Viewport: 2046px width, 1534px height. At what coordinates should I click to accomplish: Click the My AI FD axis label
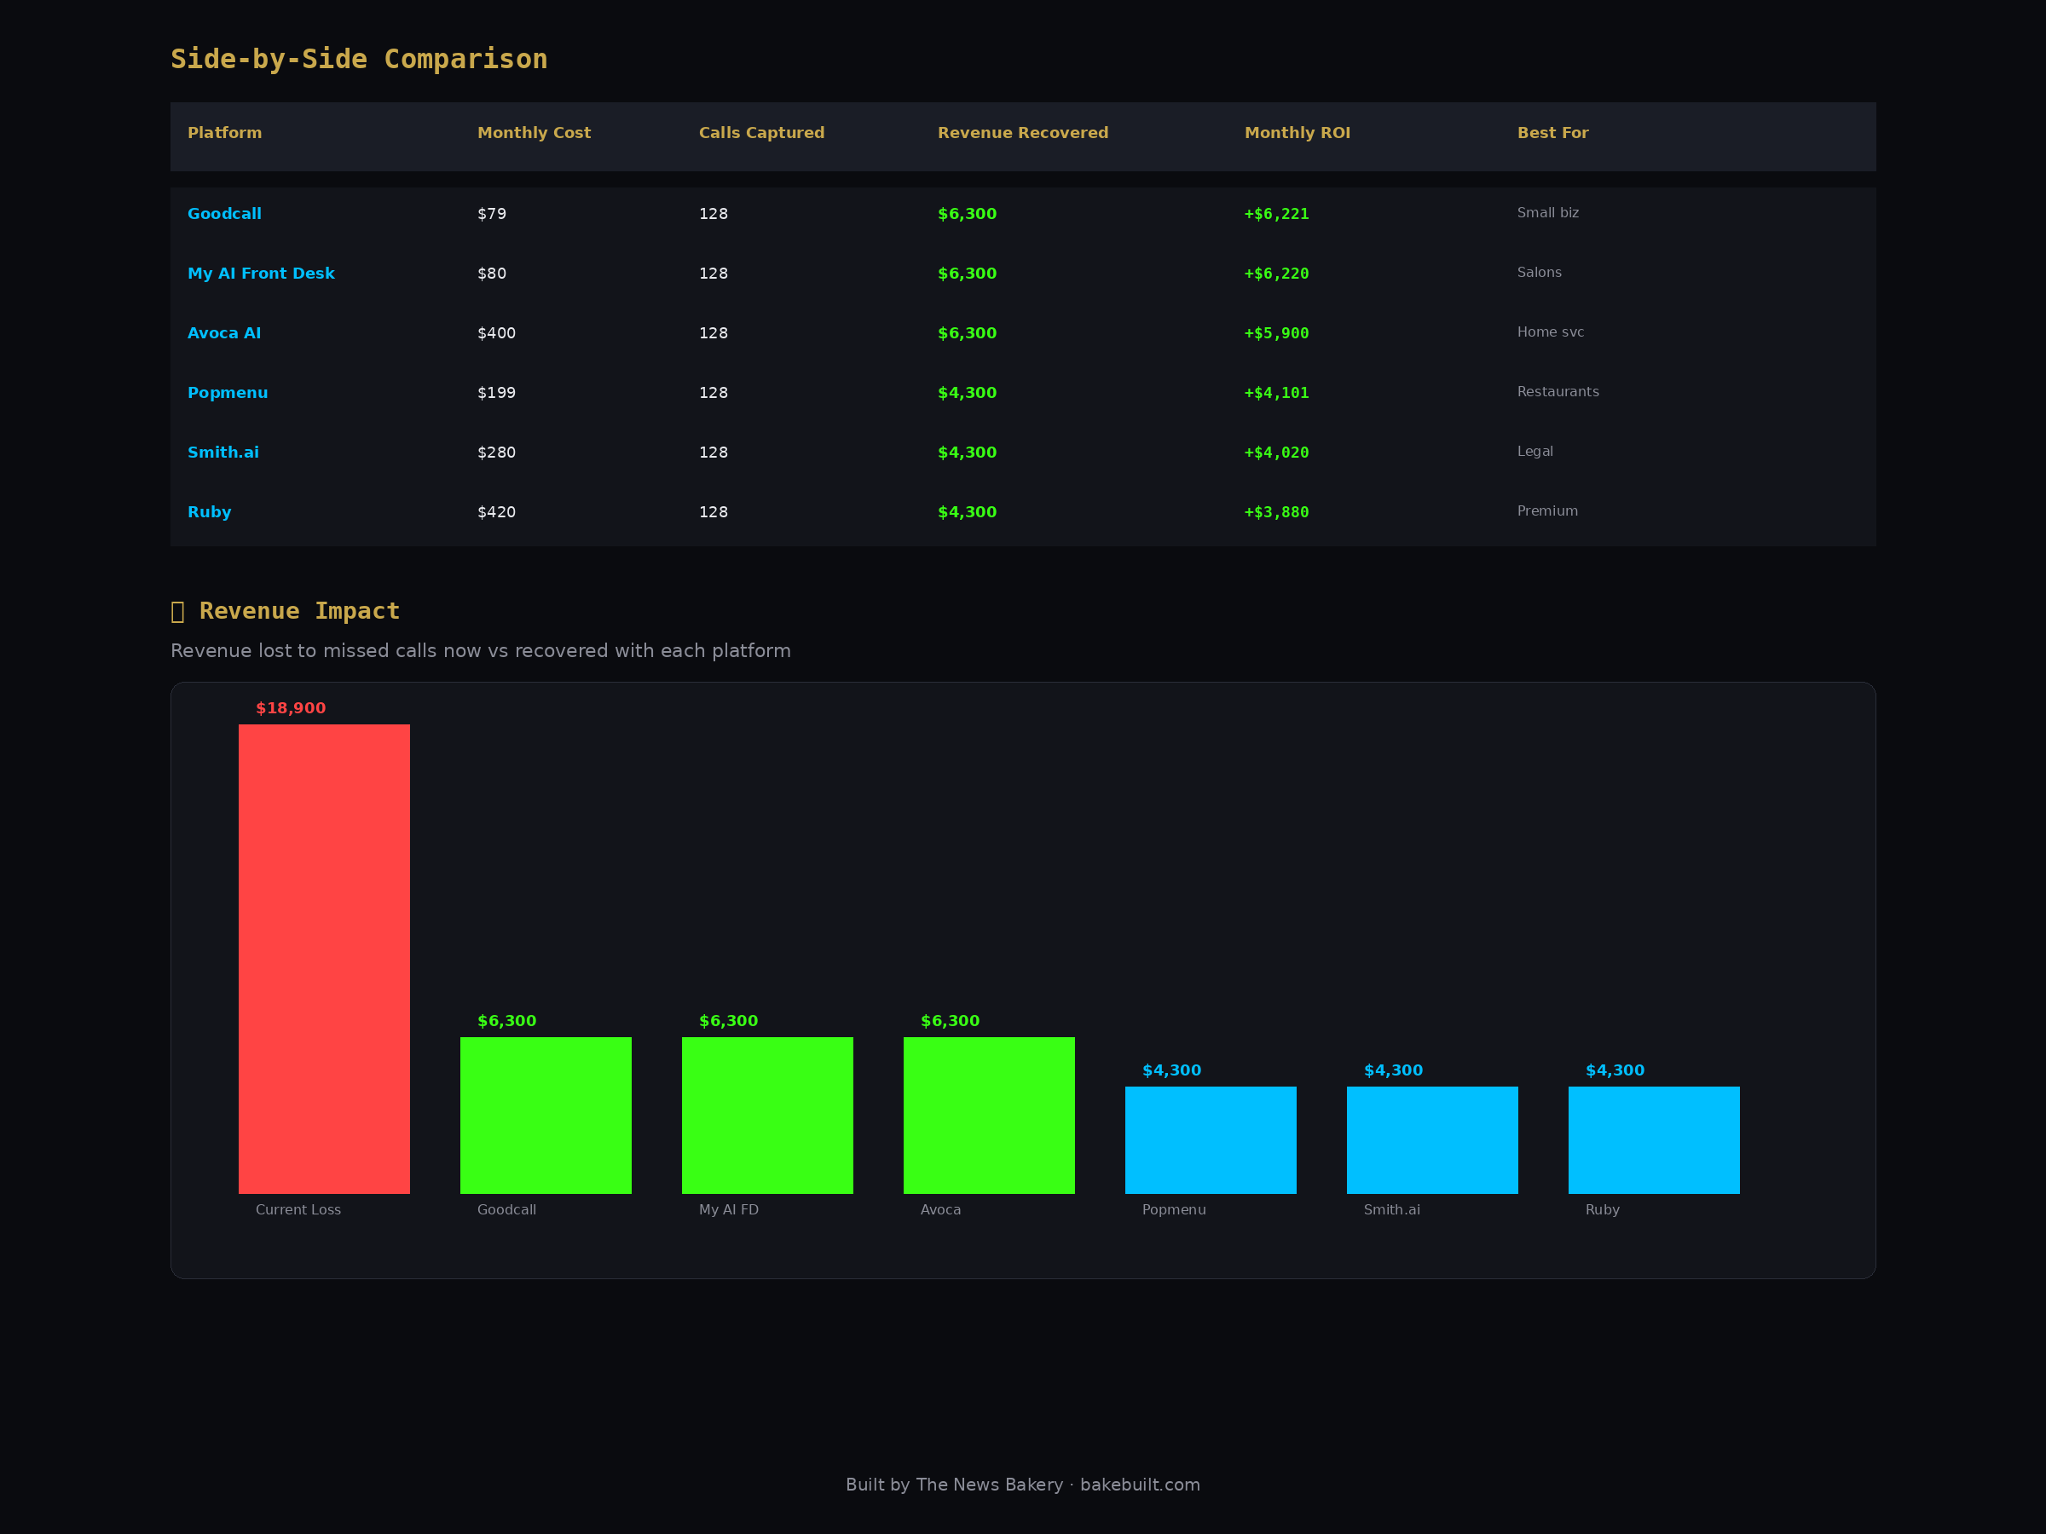728,1209
